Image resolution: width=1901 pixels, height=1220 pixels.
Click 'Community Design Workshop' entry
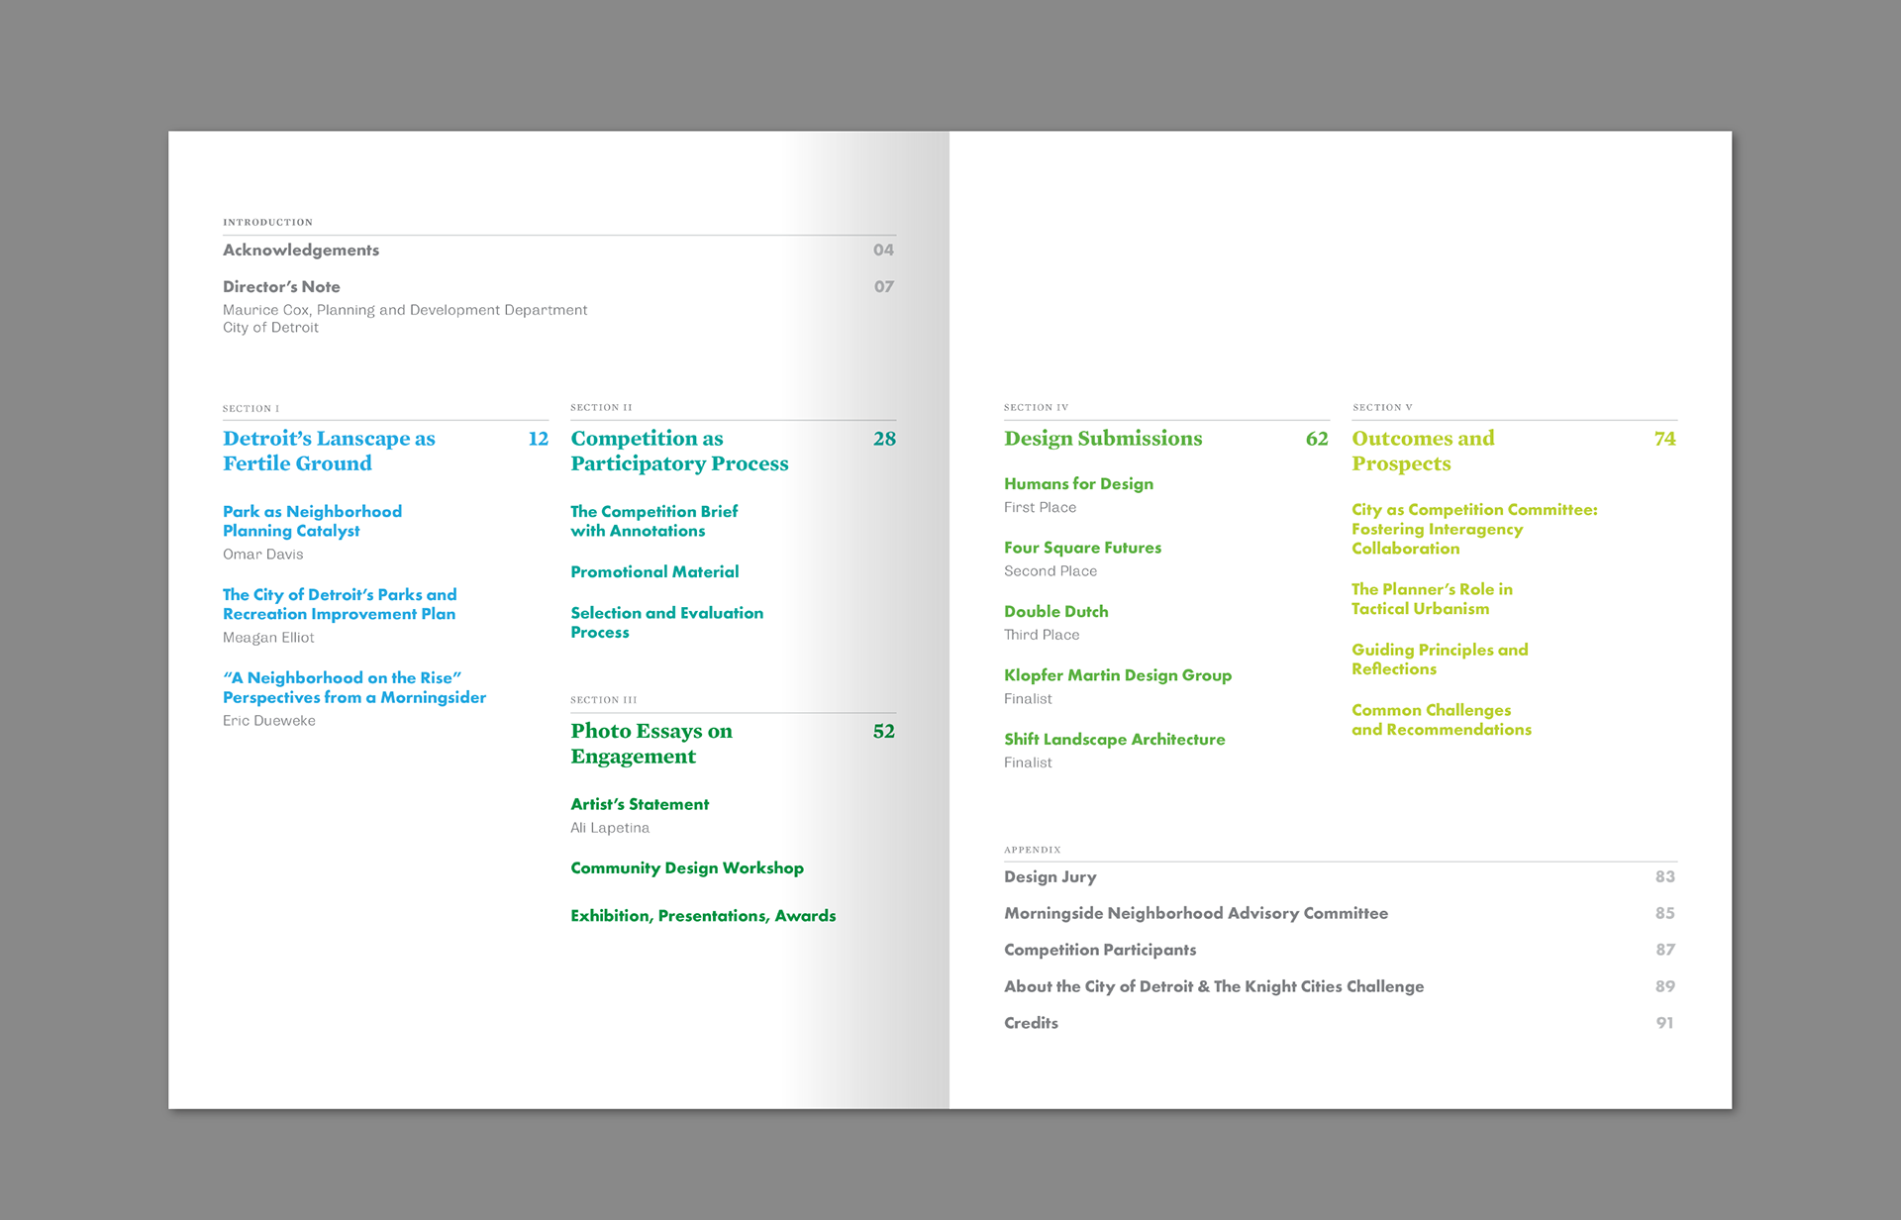687,868
